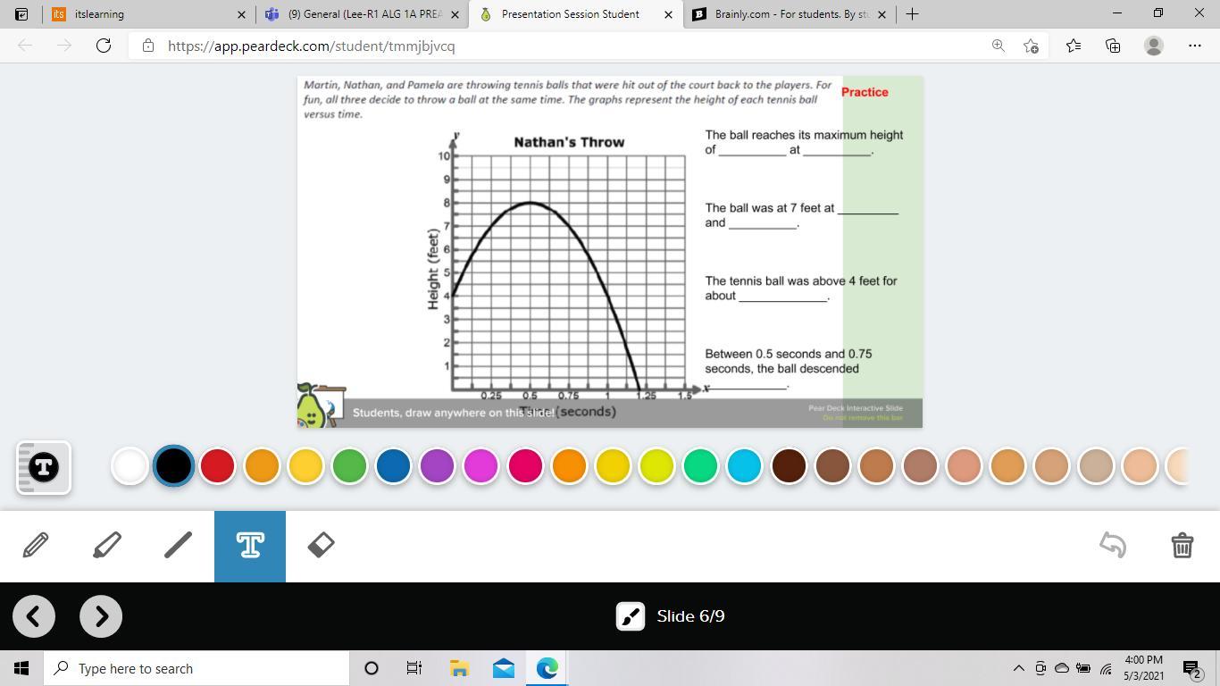Viewport: 1220px width, 686px height.
Task: Launch File Explorer from taskbar
Action: [x=459, y=668]
